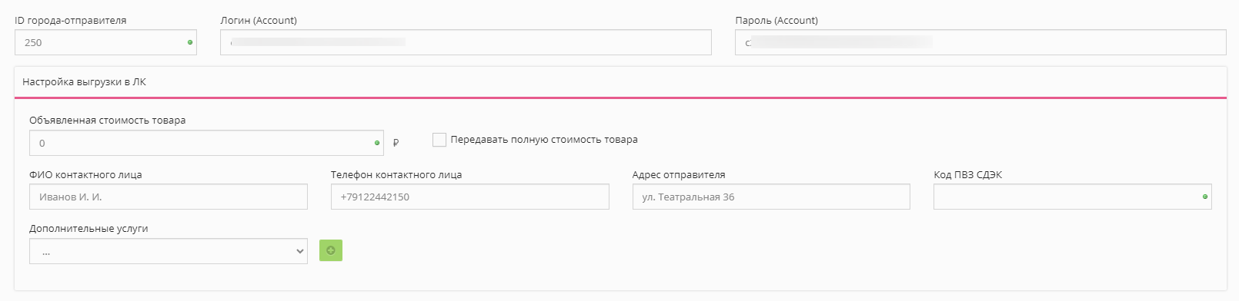This screenshot has width=1239, height=301.
Task: Click the 'Передавать полную стоимость товара' label text
Action: [x=544, y=140]
